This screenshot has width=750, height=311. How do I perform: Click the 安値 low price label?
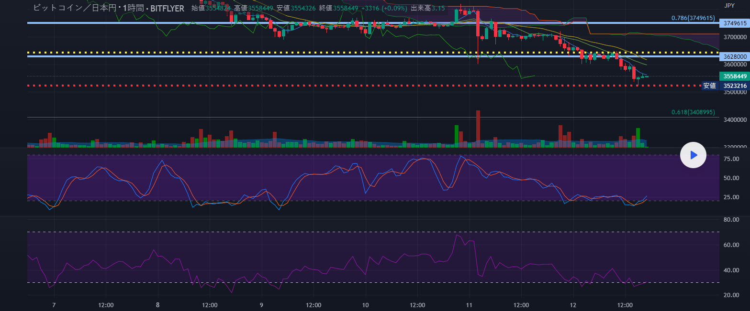709,86
